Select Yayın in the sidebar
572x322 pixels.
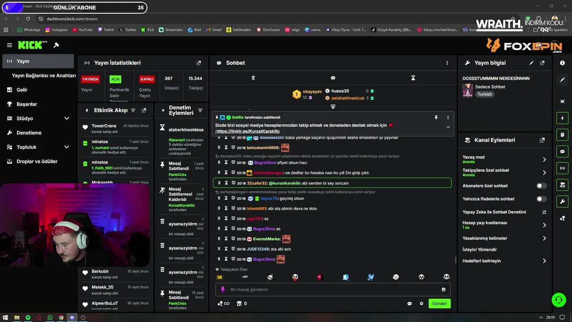point(38,61)
